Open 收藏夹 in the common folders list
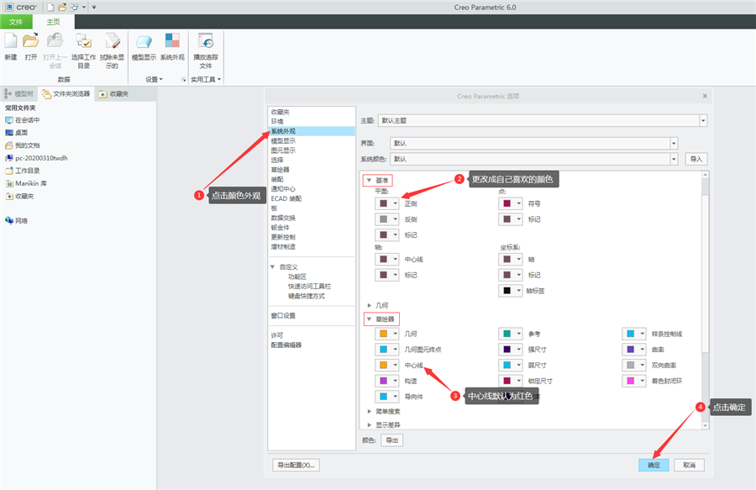The image size is (756, 490). tap(20, 197)
